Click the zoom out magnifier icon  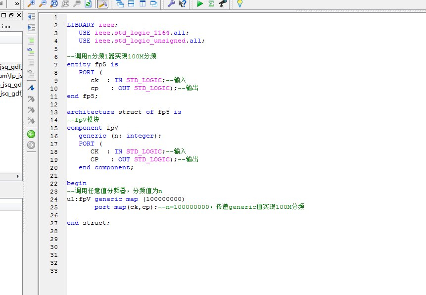click(43, 4)
